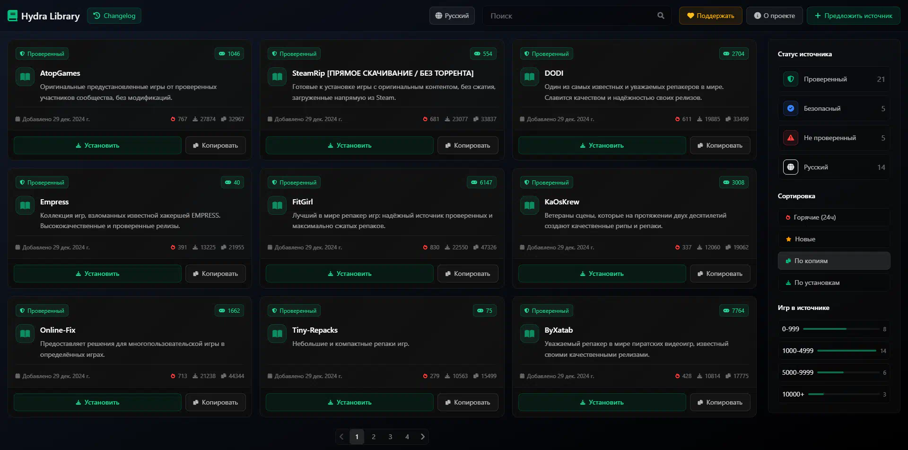
Task: Click the Tiny-Repacks book icon
Action: (277, 334)
